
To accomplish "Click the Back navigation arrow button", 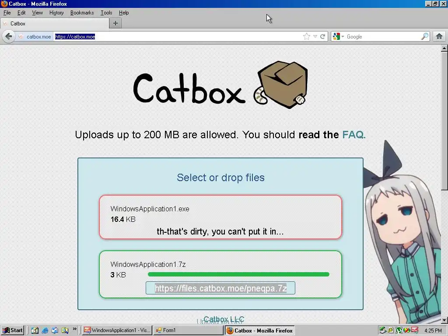I will [x=9, y=37].
